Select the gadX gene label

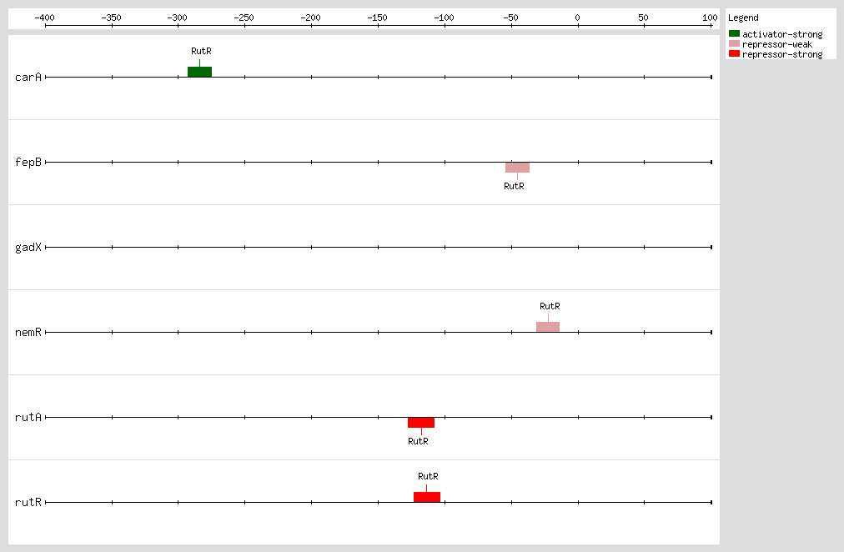coord(28,248)
